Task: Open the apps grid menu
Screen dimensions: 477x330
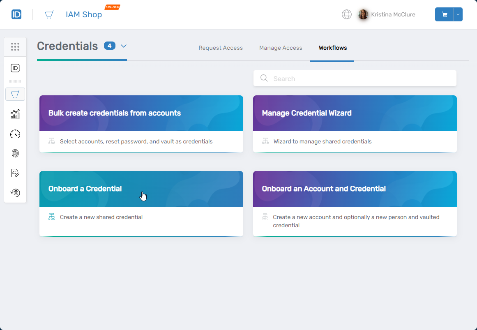Action: click(15, 46)
